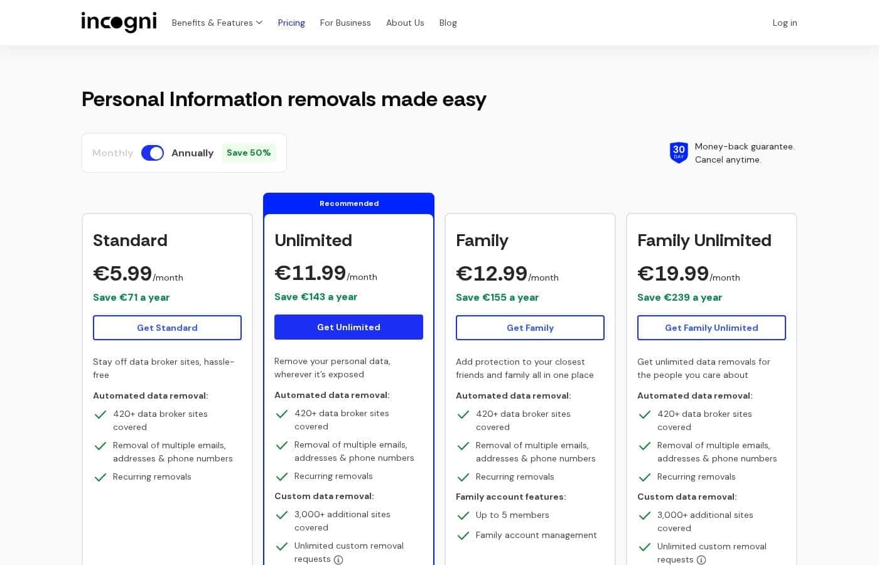Toggle the Monthly/Annually billing switch
879x565 pixels.
click(153, 153)
